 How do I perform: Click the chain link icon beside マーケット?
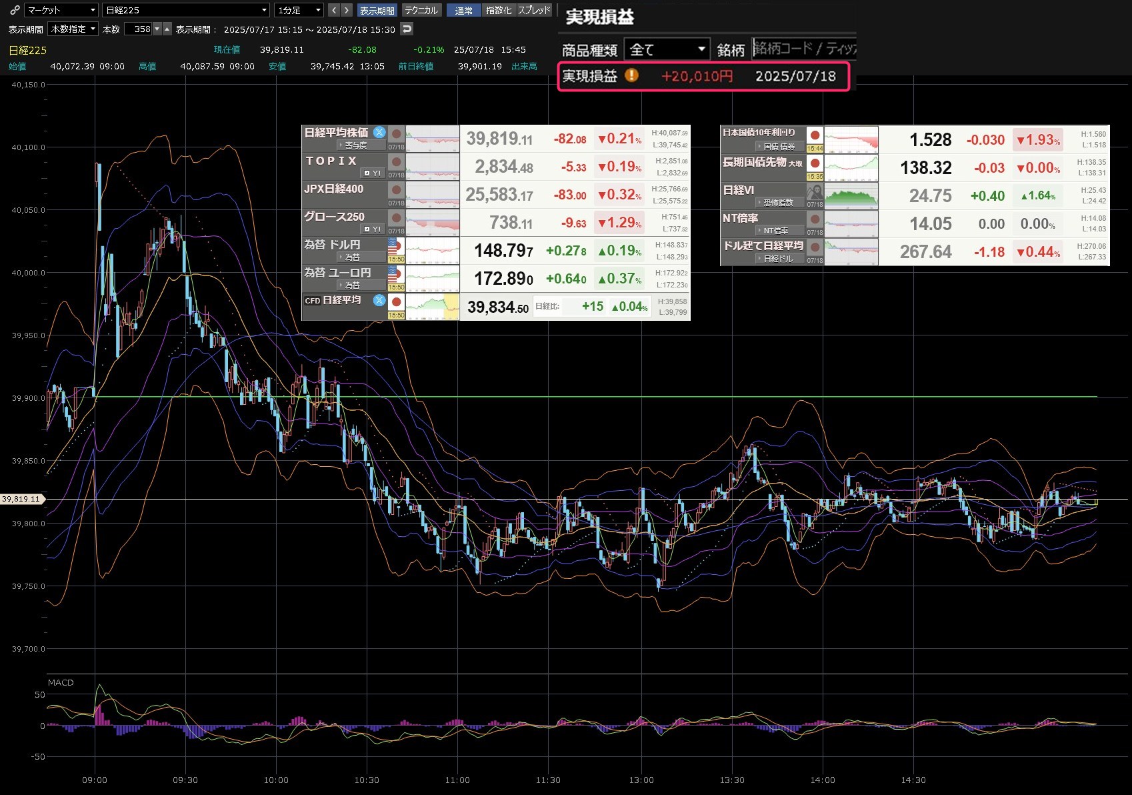tap(14, 10)
